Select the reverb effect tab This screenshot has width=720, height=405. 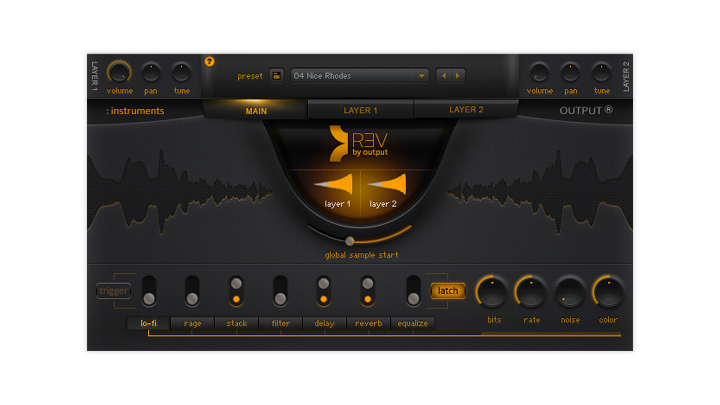368,323
